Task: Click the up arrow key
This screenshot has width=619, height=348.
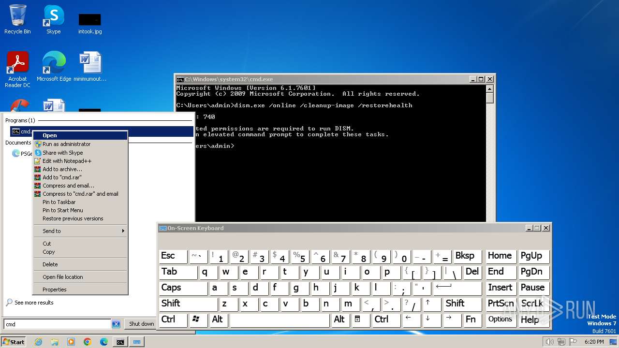Action: tap(431, 304)
